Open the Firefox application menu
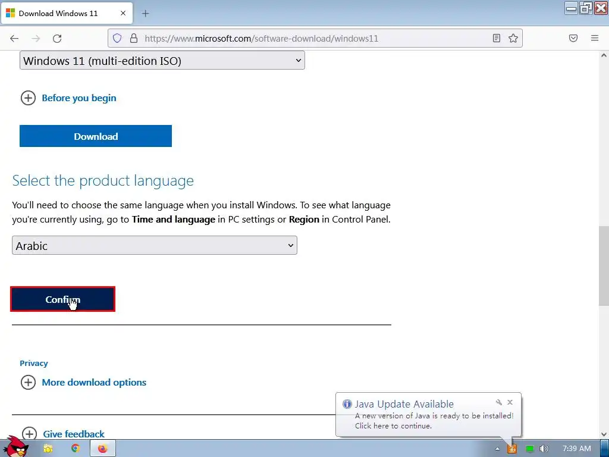This screenshot has width=609, height=457. pos(595,38)
